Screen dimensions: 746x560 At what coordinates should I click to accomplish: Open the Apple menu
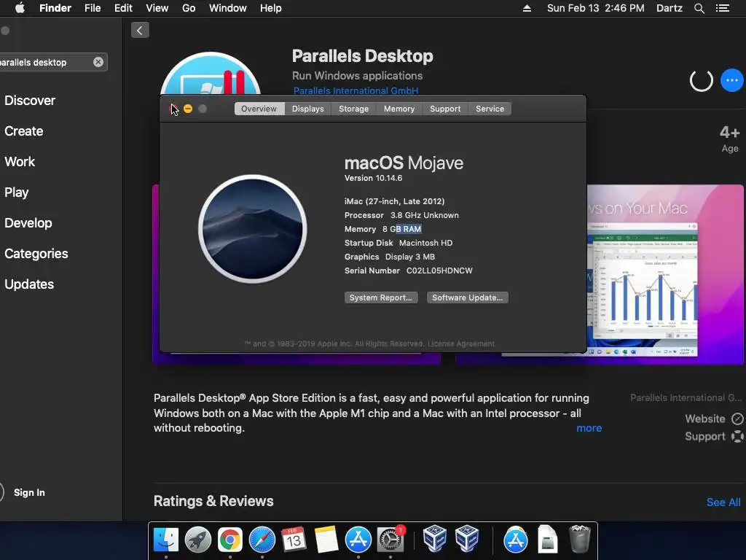click(20, 8)
